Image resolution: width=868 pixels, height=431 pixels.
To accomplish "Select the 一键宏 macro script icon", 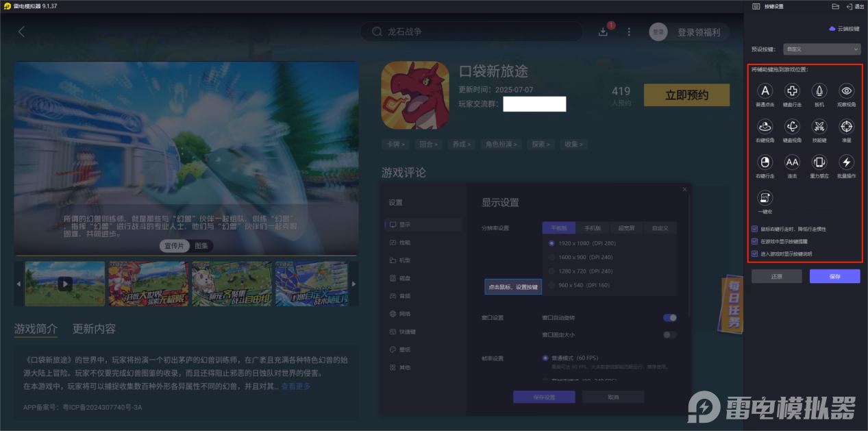I will point(765,198).
